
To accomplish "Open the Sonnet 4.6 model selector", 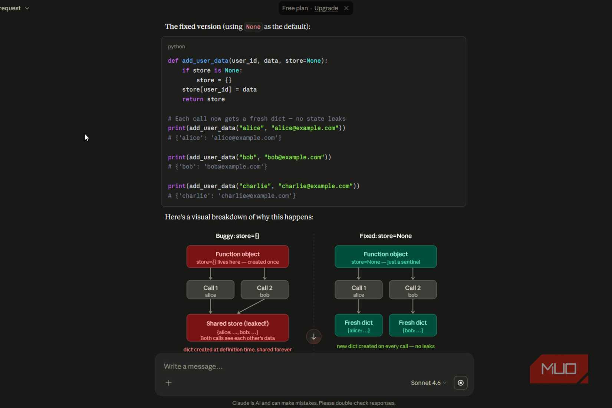I will 428,383.
